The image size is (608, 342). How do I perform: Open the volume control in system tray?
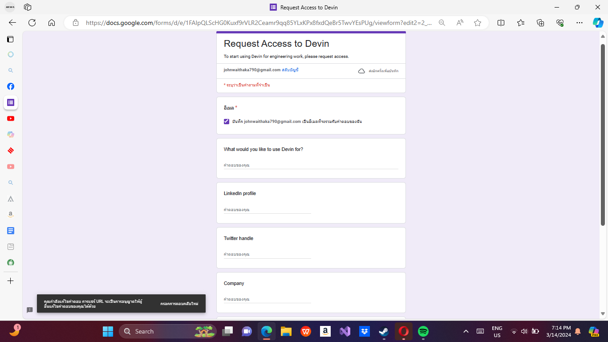tap(524, 331)
